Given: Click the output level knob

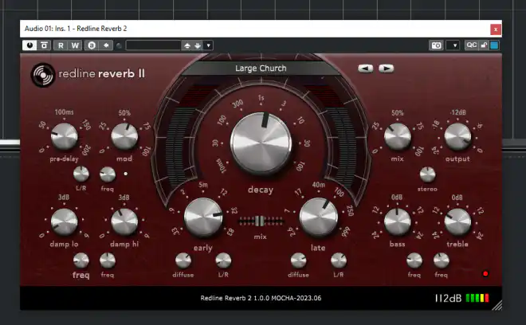Looking at the screenshot, I should pyautogui.click(x=457, y=136).
